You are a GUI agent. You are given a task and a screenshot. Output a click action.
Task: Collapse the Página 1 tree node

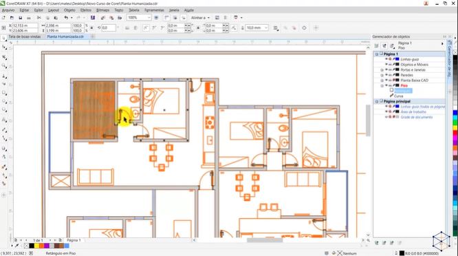[x=377, y=54]
